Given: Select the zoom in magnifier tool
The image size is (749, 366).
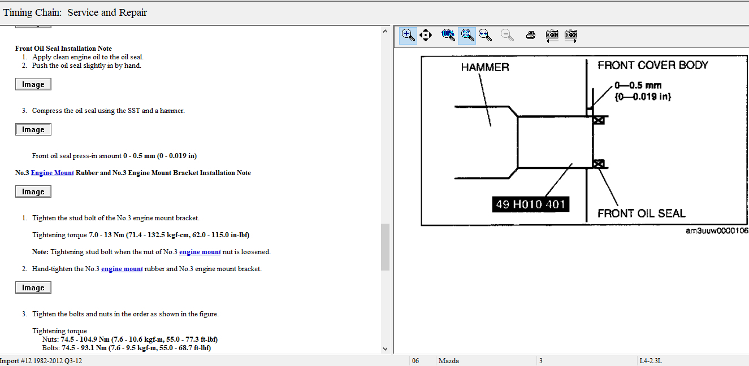Looking at the screenshot, I should click(x=408, y=35).
